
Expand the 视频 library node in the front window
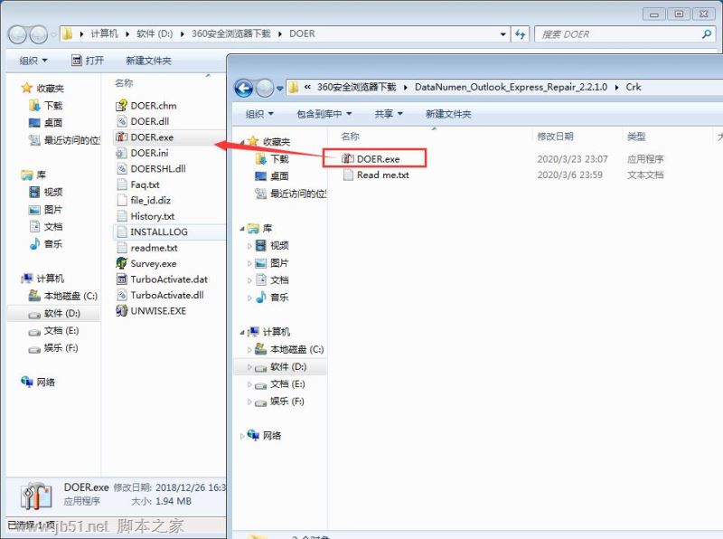[x=249, y=246]
